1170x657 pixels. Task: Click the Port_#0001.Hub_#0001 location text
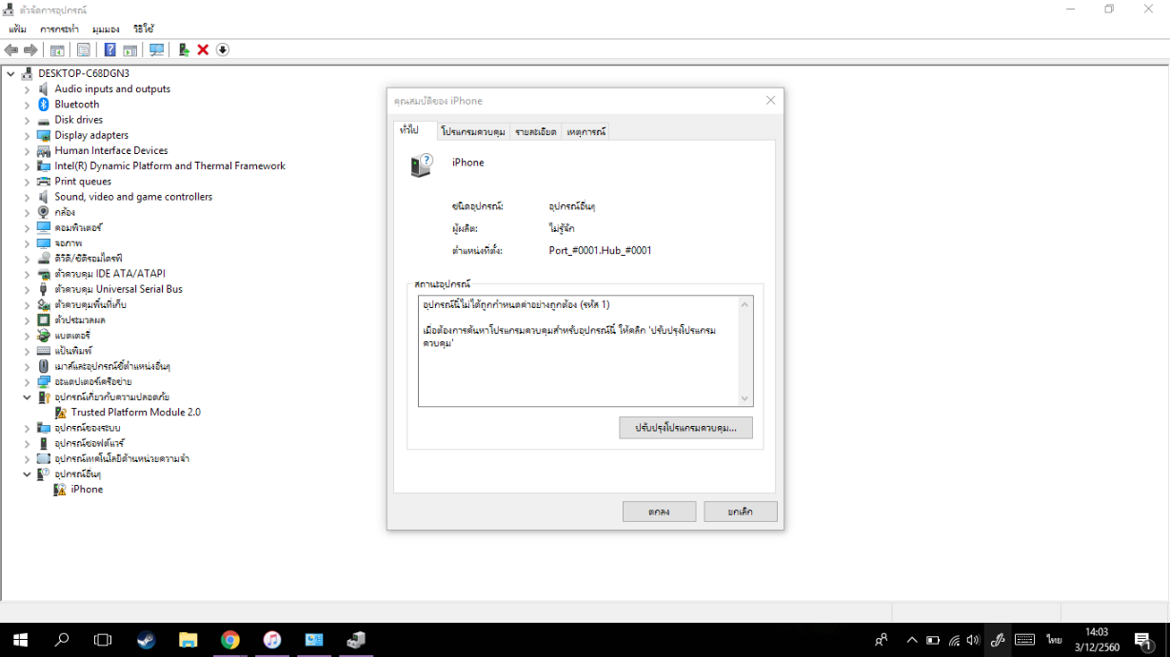tap(601, 251)
